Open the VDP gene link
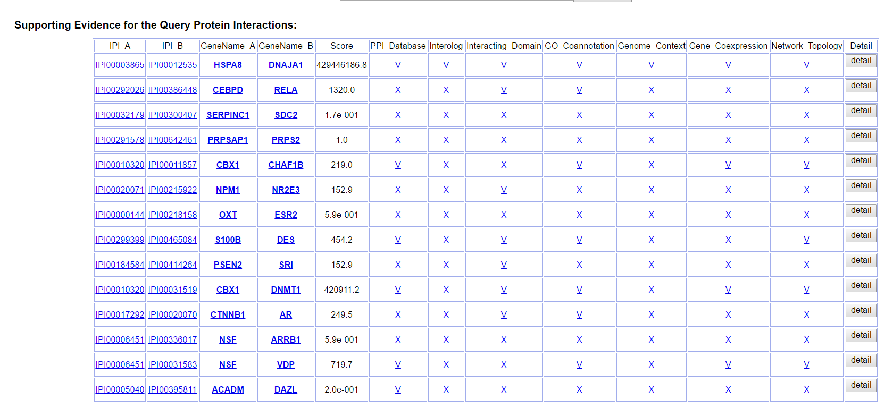The image size is (893, 417). point(286,364)
